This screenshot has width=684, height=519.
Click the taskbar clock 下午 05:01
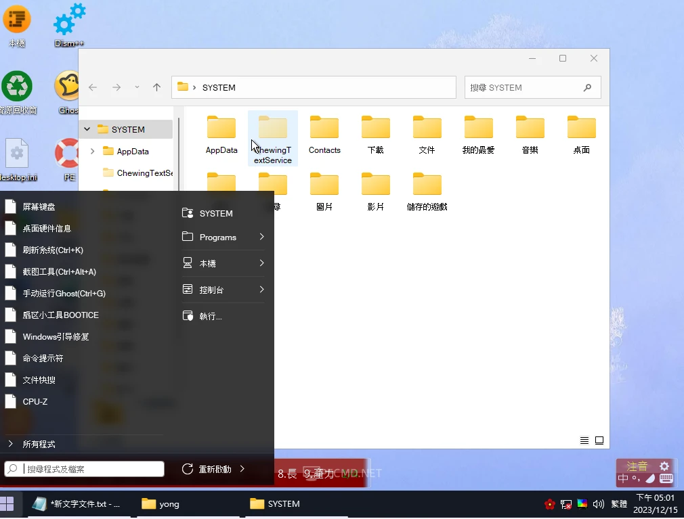tap(655, 503)
